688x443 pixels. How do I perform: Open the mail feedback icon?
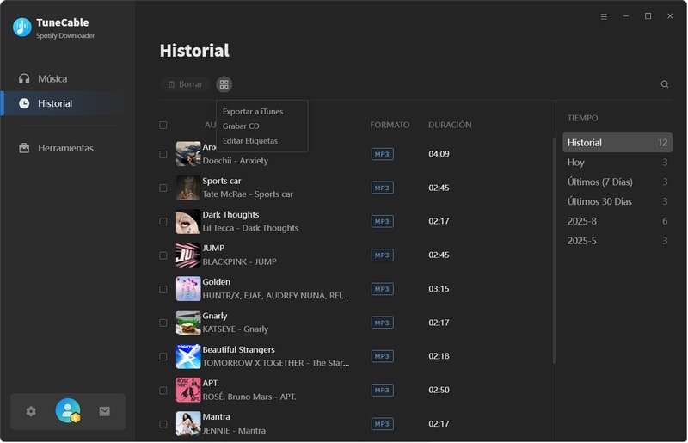point(104,411)
